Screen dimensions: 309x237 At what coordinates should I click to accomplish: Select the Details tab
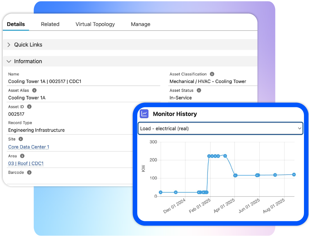[x=16, y=24]
